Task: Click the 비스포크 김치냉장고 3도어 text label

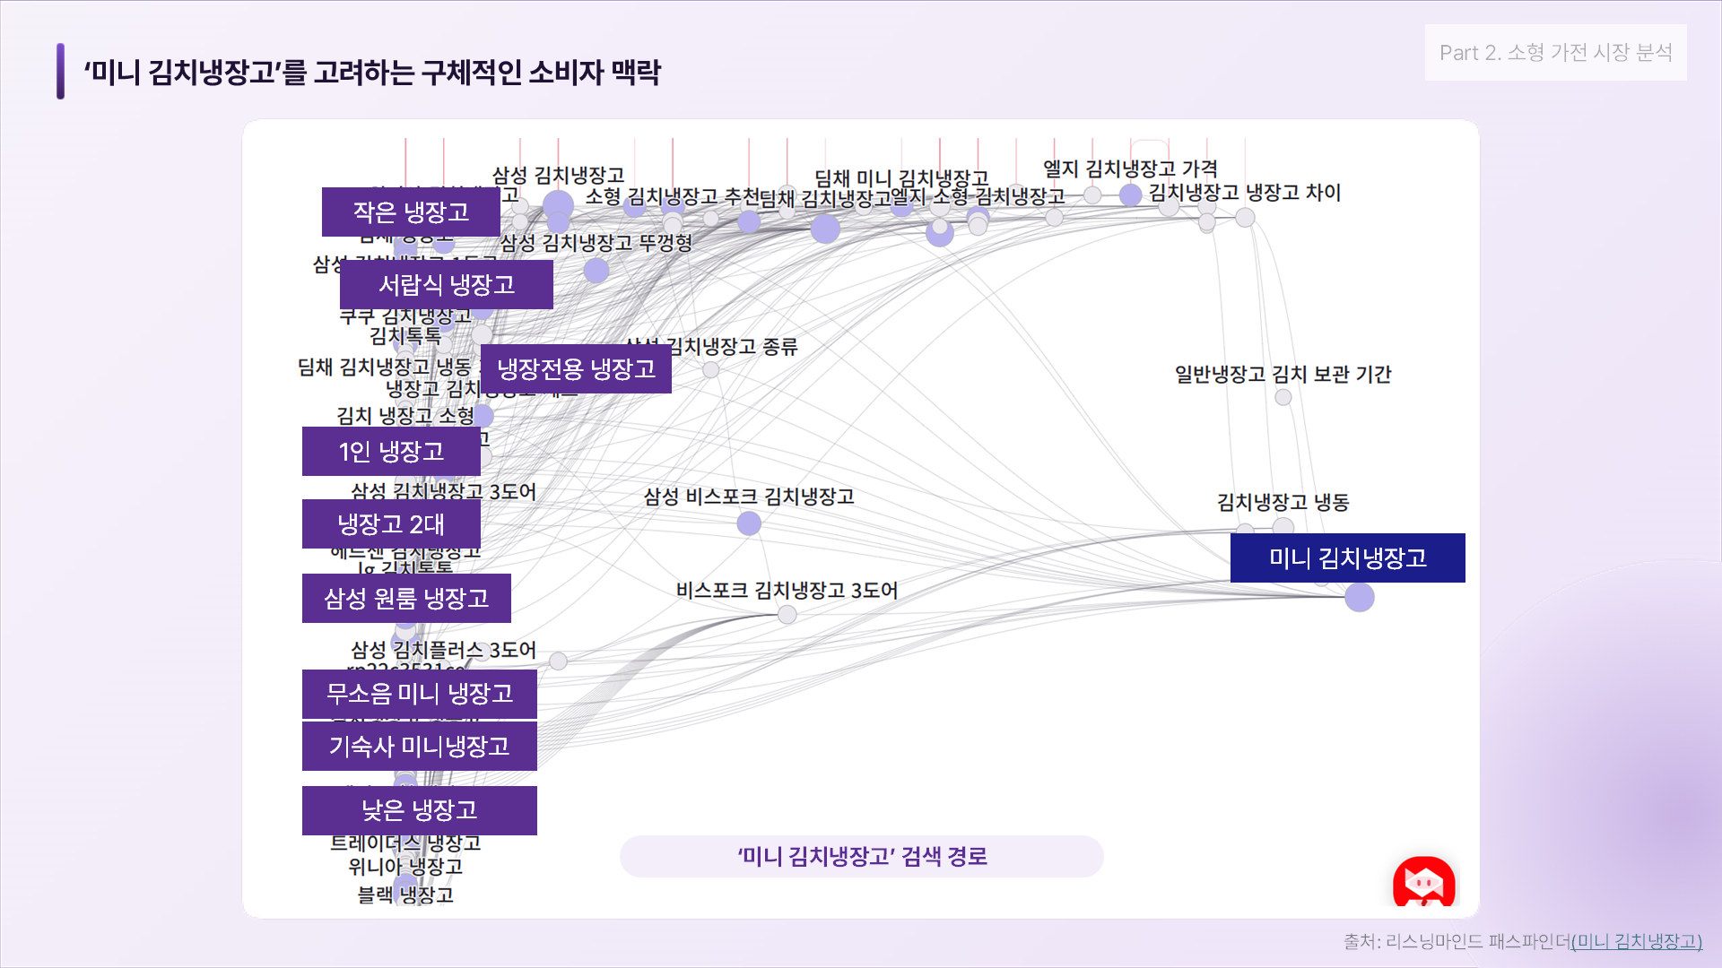Action: pyautogui.click(x=787, y=591)
